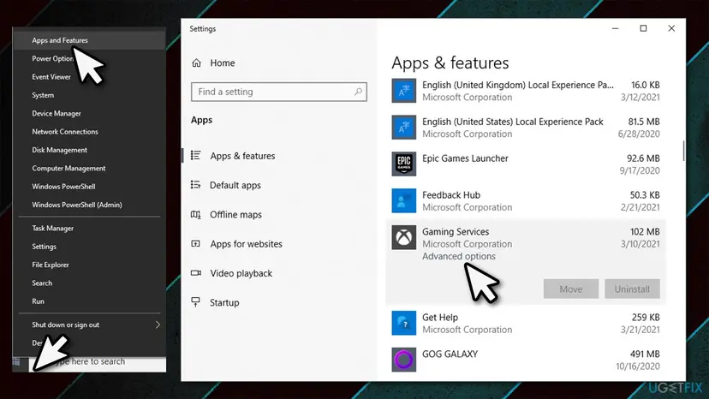Click the Default apps sidebar icon
Image resolution: width=709 pixels, height=399 pixels.
point(195,185)
